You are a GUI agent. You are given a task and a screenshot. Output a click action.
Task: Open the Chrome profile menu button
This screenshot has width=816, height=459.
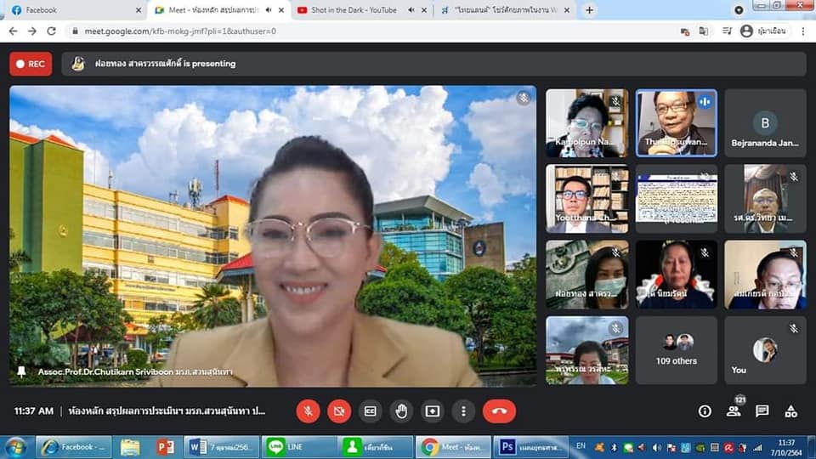(x=763, y=31)
